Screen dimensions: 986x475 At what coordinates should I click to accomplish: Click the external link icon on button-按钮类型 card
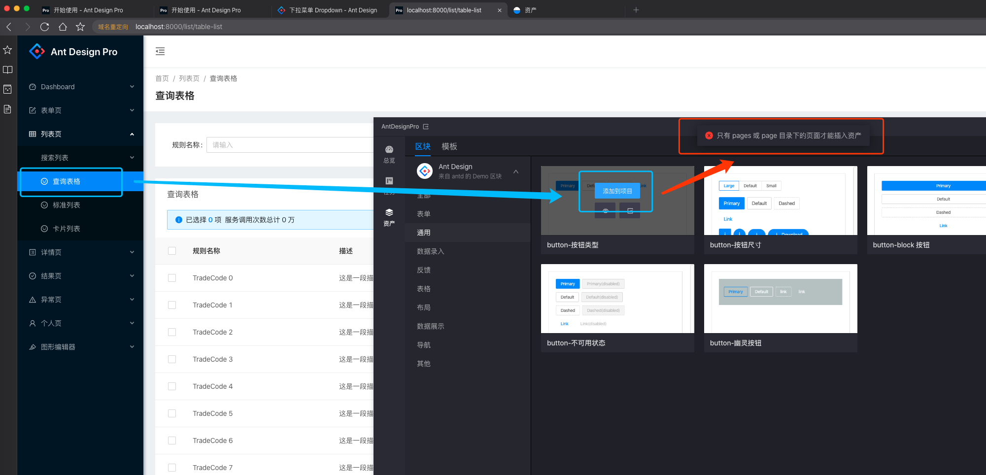630,210
